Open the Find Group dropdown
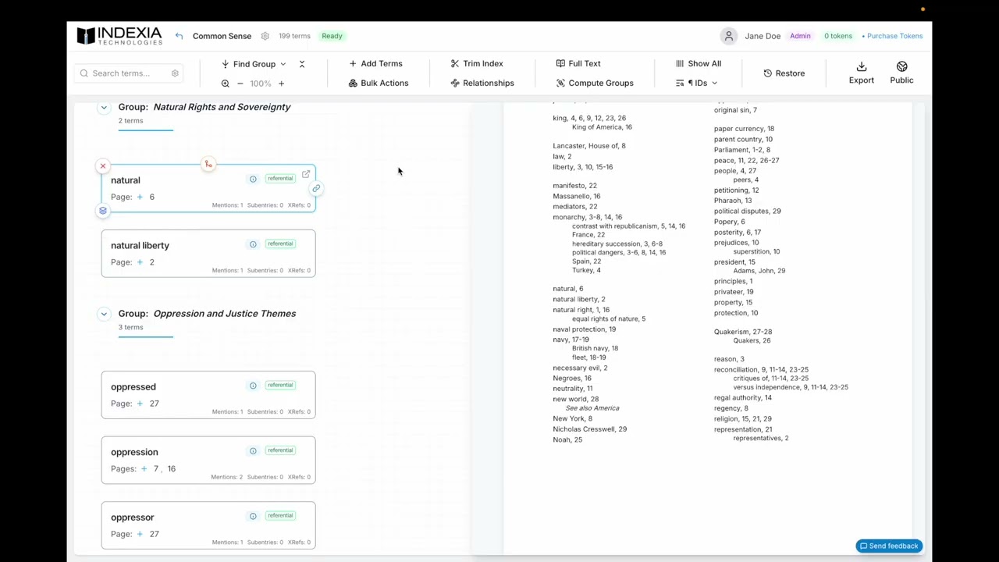Viewport: 999px width, 562px height. click(x=254, y=64)
